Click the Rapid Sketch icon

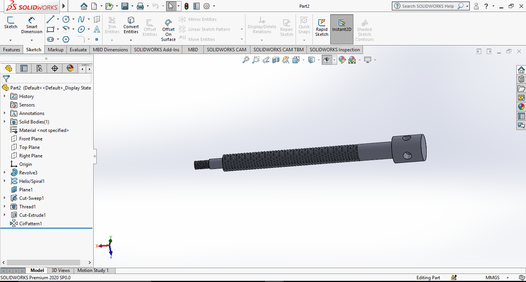click(321, 27)
